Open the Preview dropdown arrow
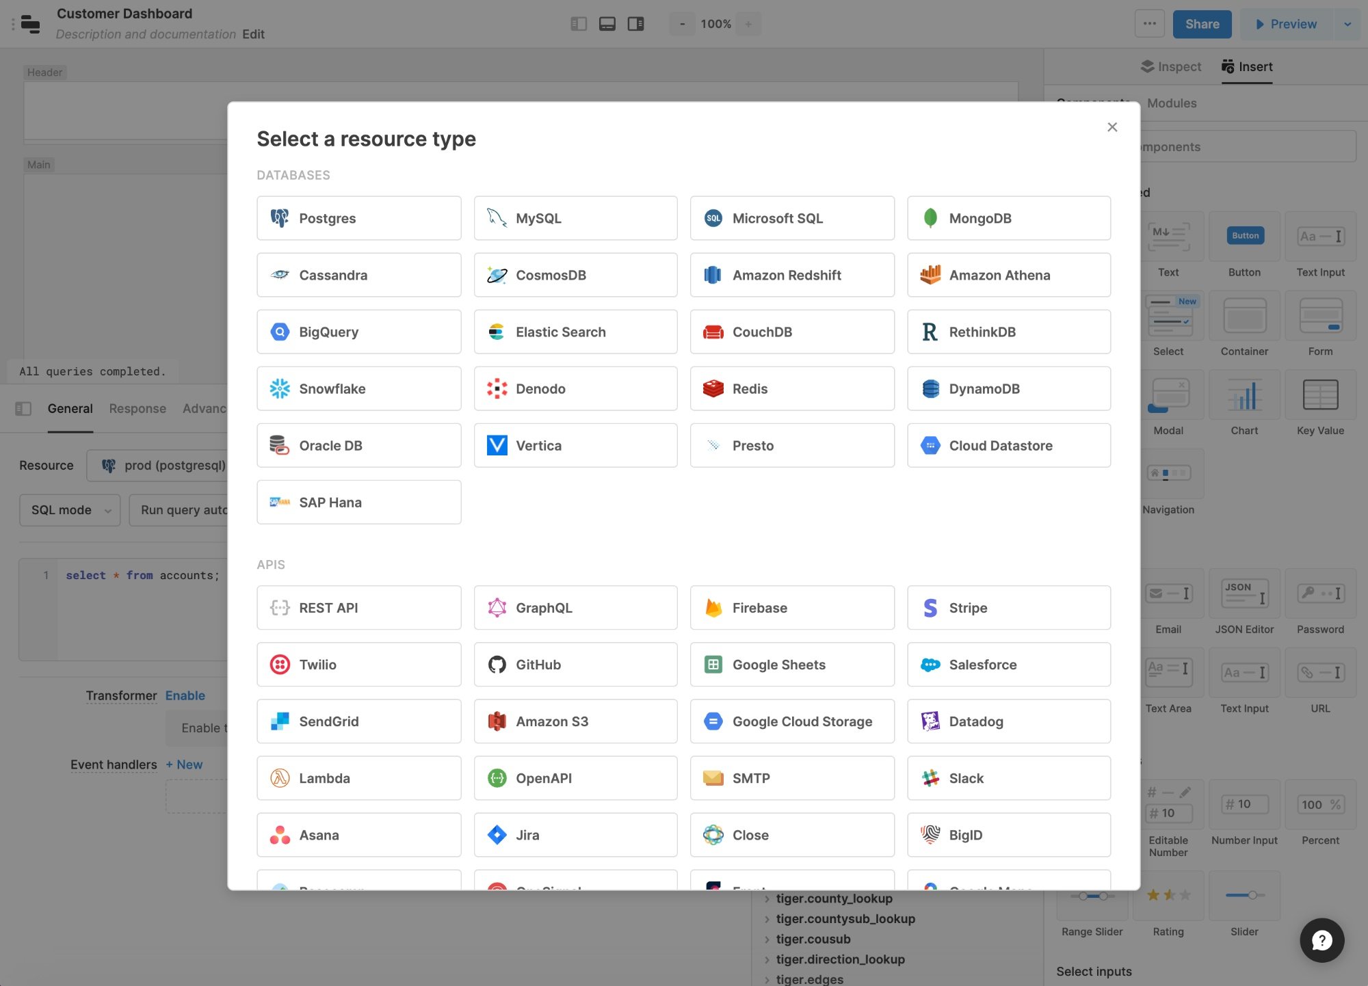This screenshot has width=1368, height=986. pos(1347,24)
